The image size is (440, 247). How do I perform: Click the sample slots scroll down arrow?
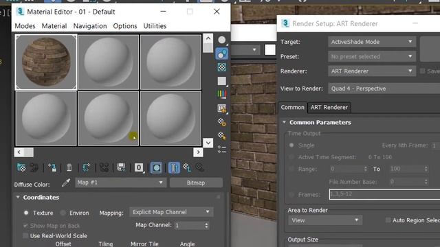pyautogui.click(x=208, y=143)
